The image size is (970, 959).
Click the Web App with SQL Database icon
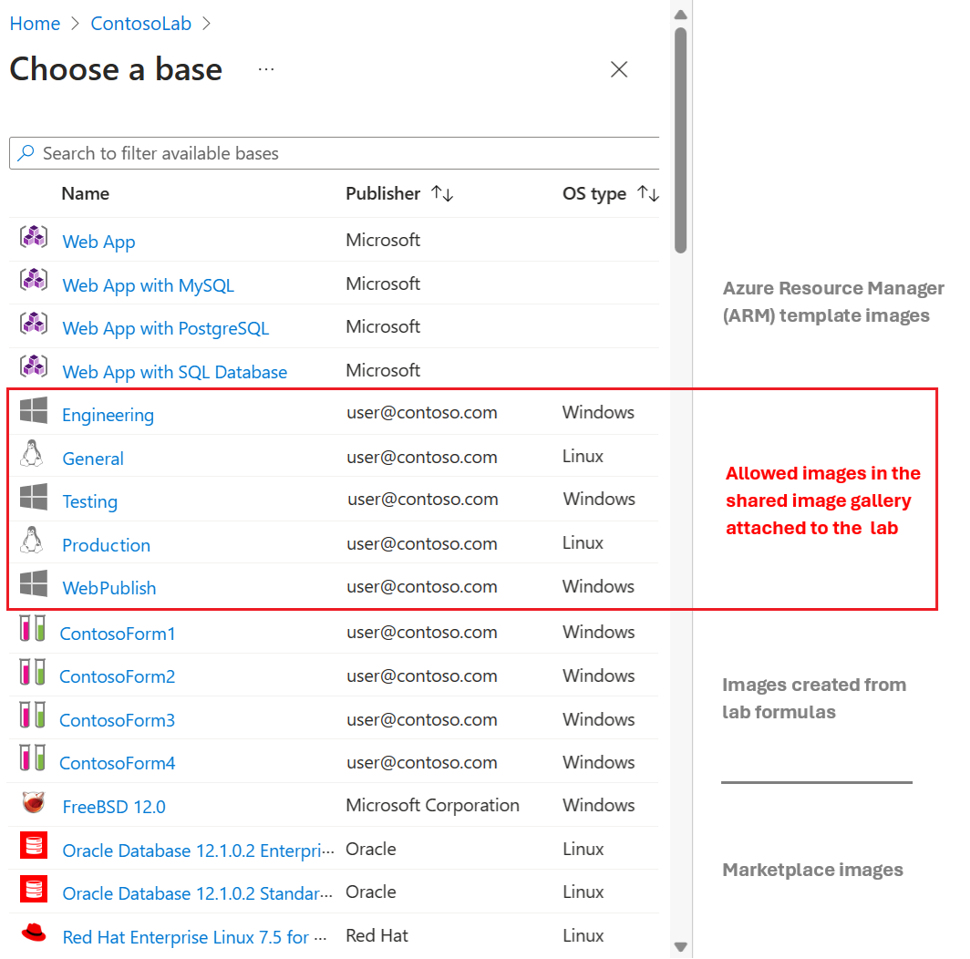(34, 366)
